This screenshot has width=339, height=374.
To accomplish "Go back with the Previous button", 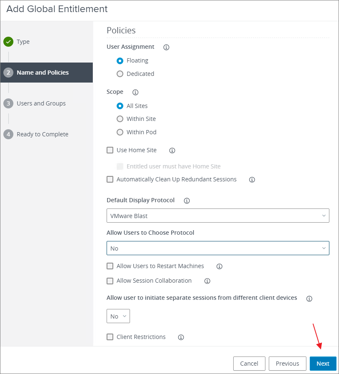I will (287, 363).
